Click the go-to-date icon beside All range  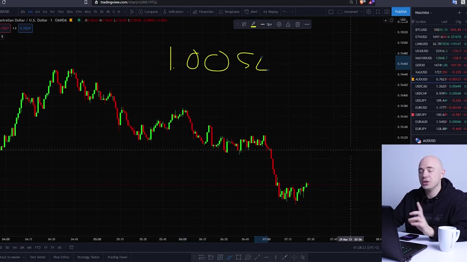pos(72,247)
